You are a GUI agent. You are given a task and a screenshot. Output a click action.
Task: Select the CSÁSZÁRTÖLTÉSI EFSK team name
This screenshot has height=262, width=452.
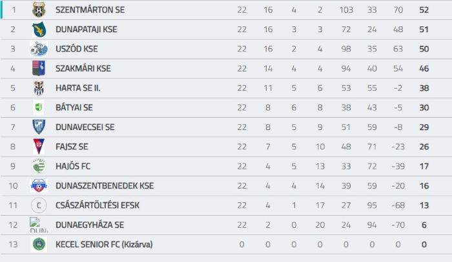point(98,205)
